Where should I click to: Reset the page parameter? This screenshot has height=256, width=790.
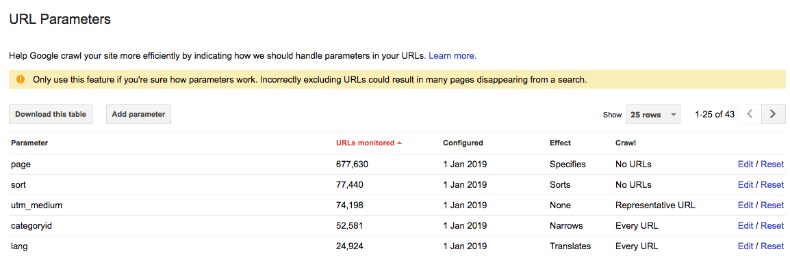[x=772, y=164]
